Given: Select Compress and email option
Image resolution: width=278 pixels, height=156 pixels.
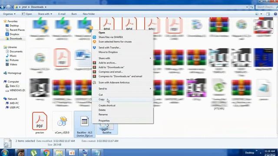Looking at the screenshot, I should 122,72.
